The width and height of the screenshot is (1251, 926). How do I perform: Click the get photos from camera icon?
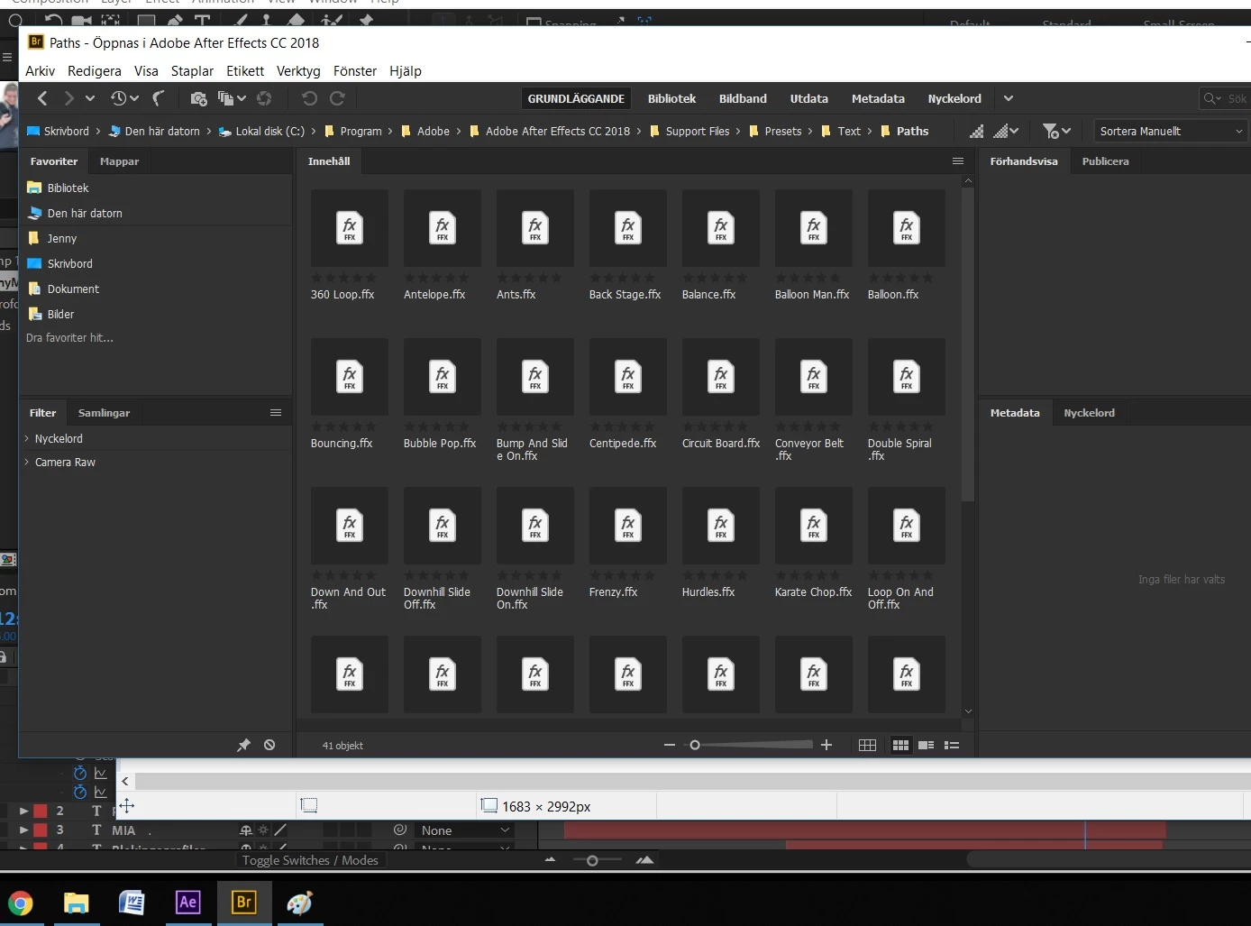tap(199, 98)
